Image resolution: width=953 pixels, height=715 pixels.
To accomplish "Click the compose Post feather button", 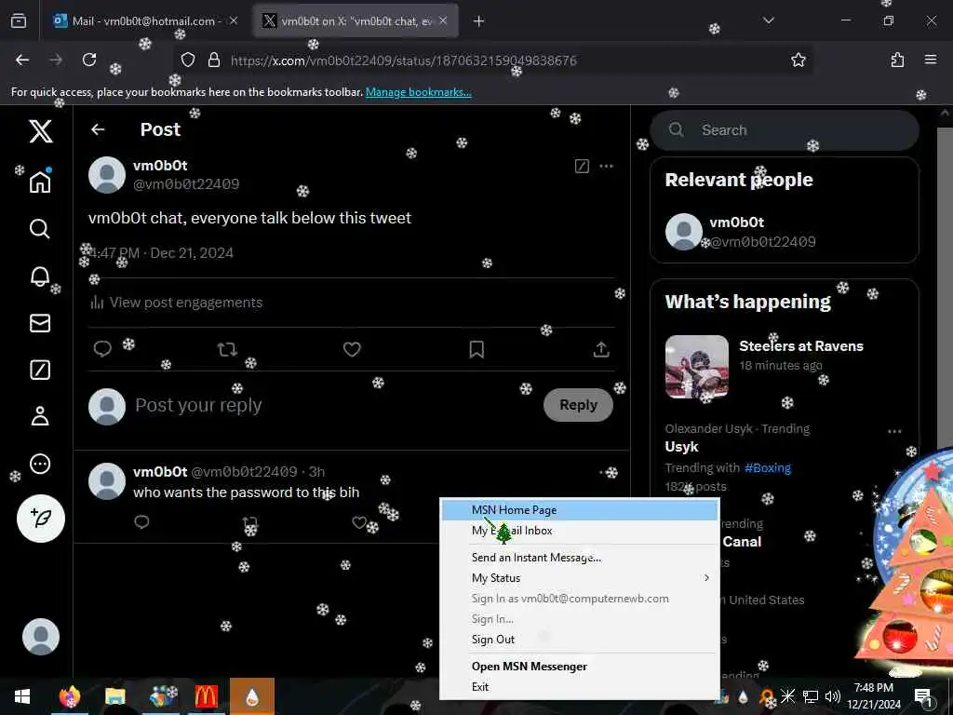I will pos(41,518).
